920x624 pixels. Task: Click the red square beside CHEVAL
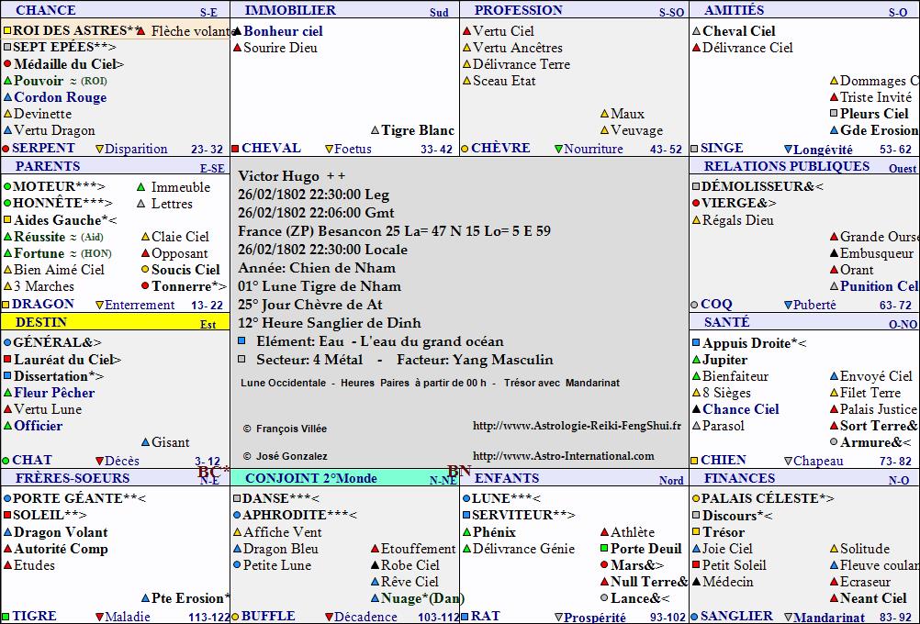[235, 149]
